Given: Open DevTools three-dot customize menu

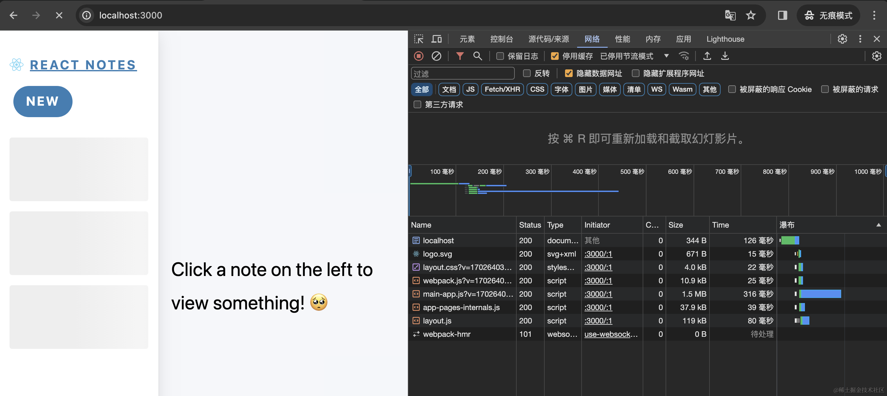Looking at the screenshot, I should point(860,39).
